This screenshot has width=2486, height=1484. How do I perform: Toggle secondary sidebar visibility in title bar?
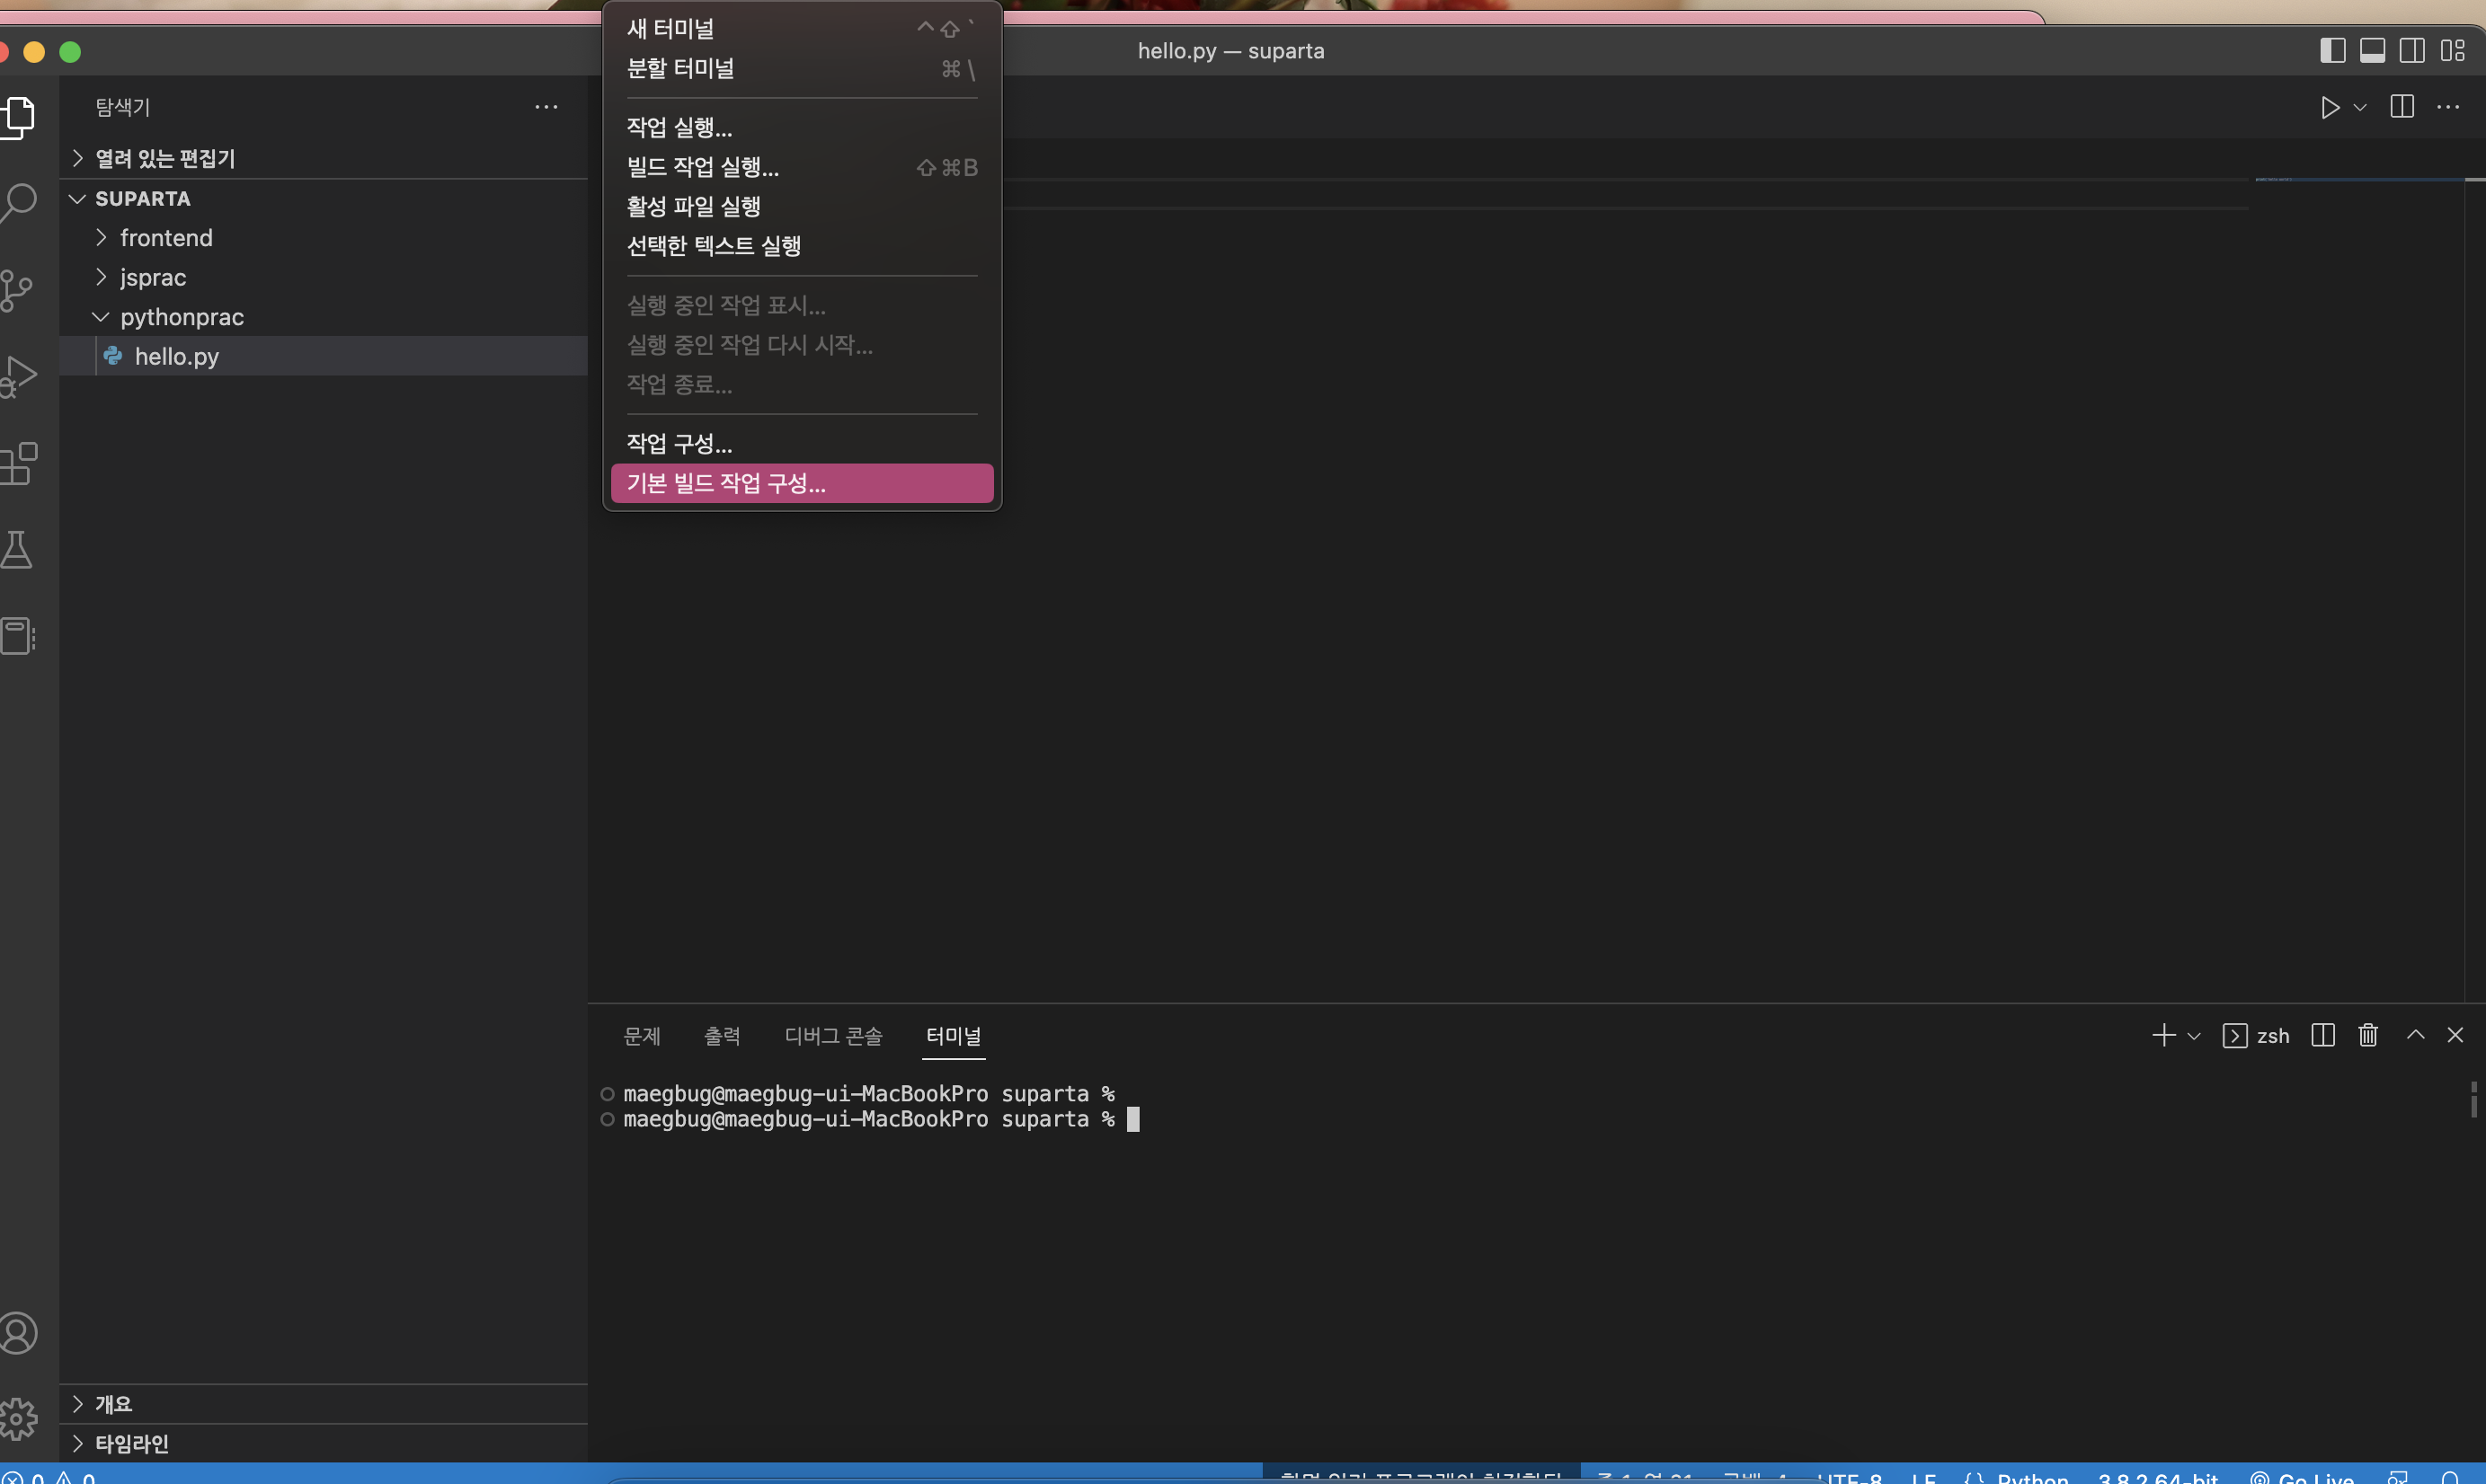click(2412, 50)
